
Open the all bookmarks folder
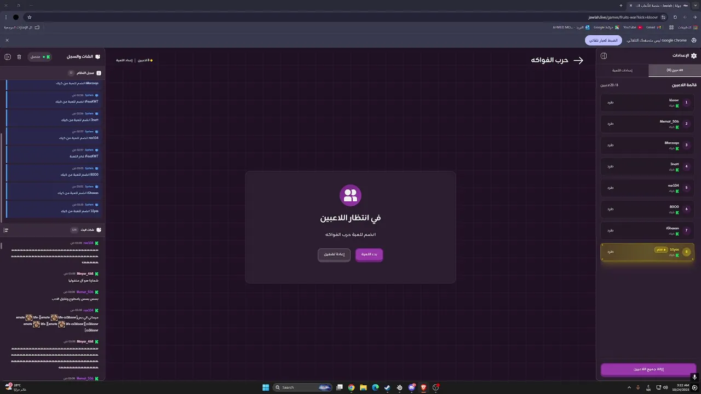[x=22, y=27]
